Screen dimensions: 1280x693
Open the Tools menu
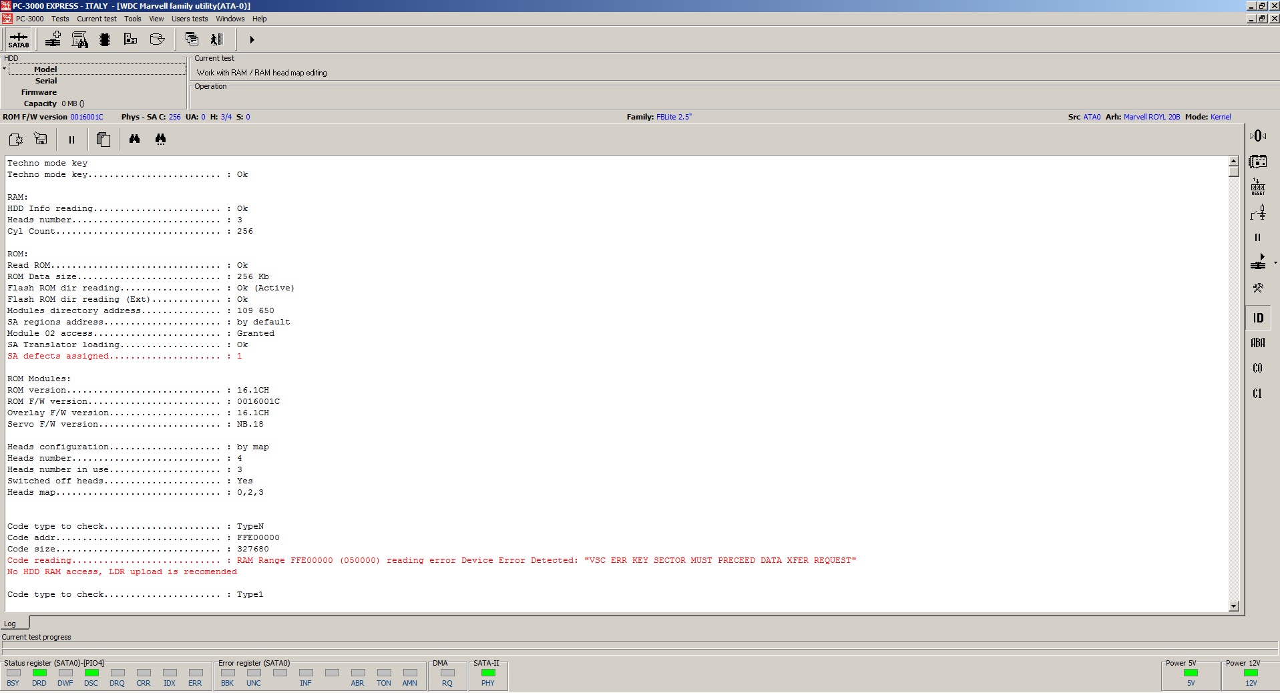(x=133, y=19)
